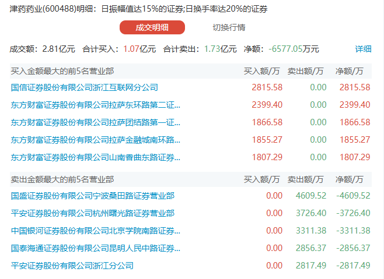Image resolution: width=384 pixels, height=279 pixels.
Task: Switch to the 切换行情 tab
Action: coord(229,27)
